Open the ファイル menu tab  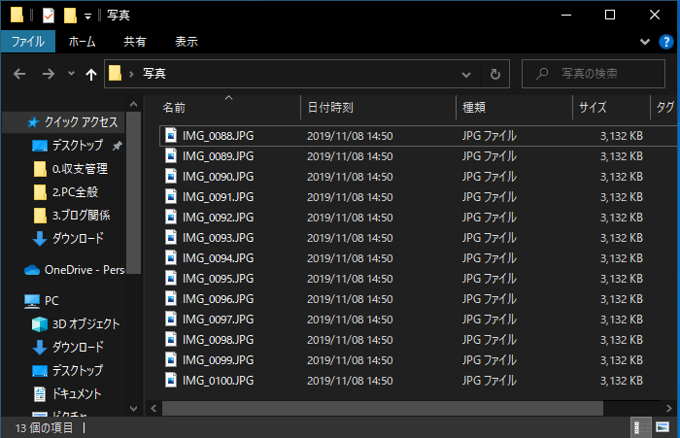(x=27, y=42)
